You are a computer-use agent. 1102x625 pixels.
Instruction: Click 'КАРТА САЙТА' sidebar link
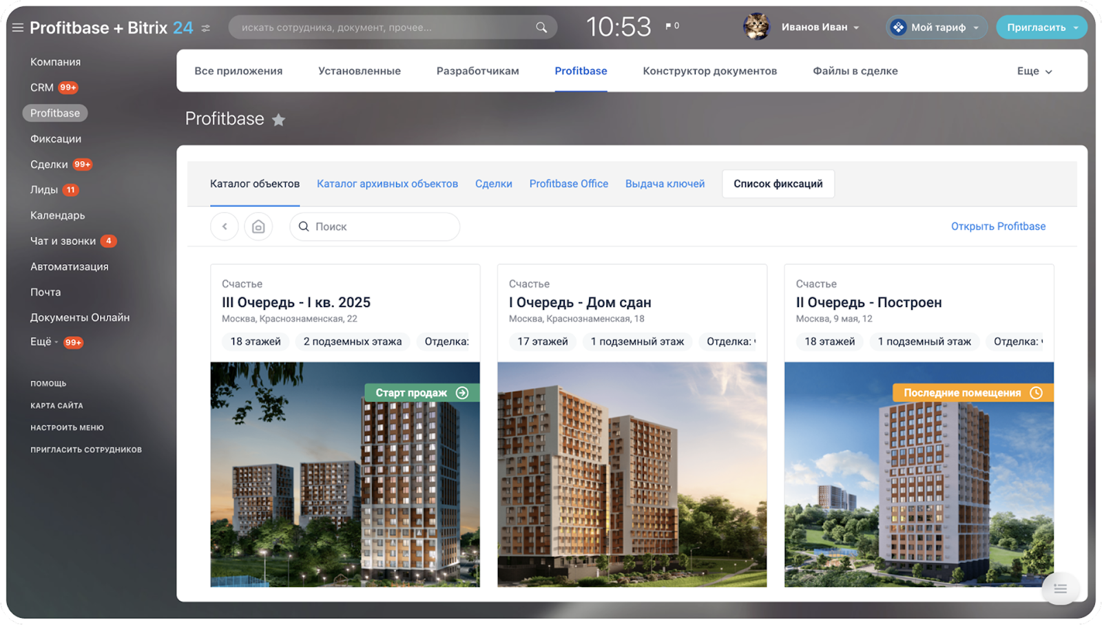tap(56, 405)
